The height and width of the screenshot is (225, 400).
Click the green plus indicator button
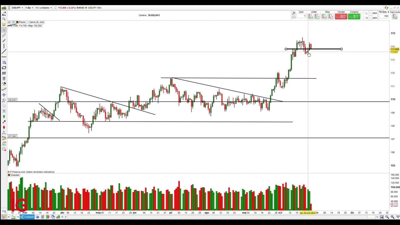(13, 22)
